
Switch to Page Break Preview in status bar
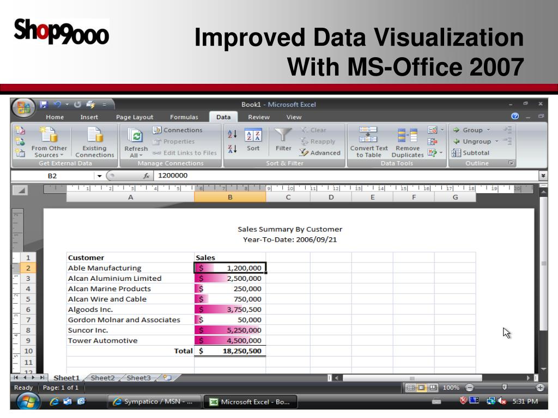[x=433, y=388]
